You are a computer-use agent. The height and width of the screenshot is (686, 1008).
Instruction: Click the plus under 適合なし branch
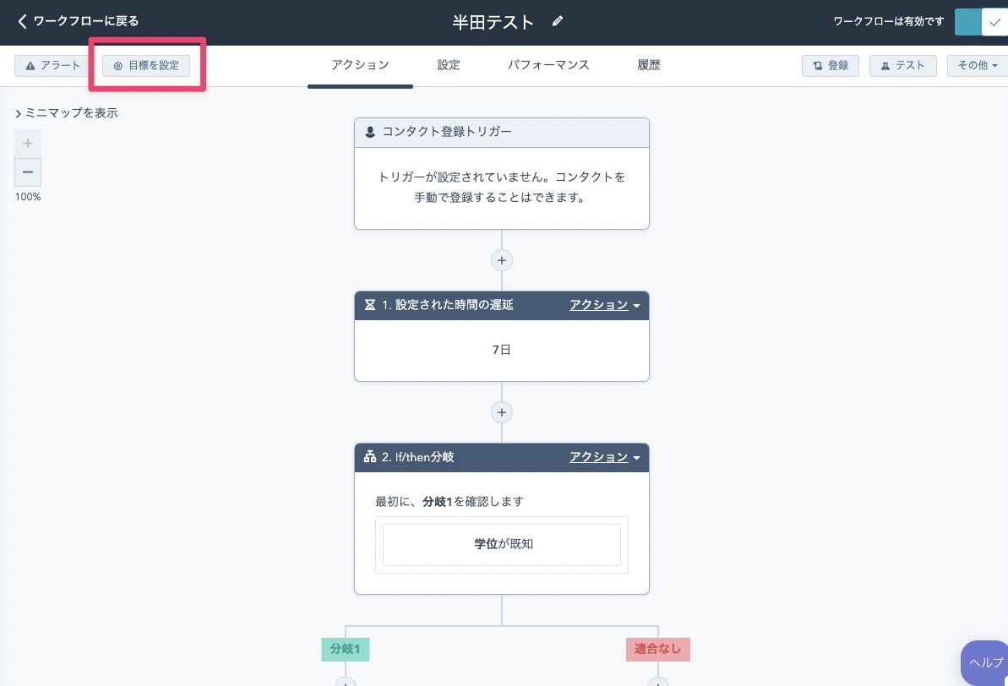[x=657, y=681]
